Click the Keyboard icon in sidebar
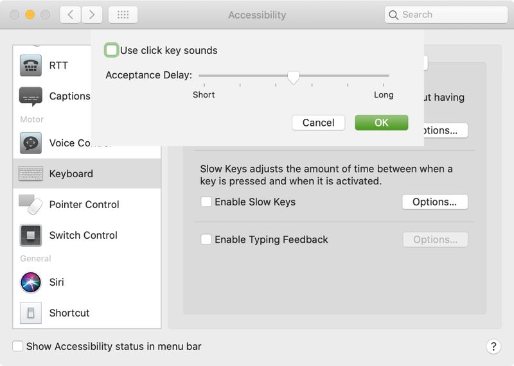This screenshot has width=514, height=366. click(30, 173)
